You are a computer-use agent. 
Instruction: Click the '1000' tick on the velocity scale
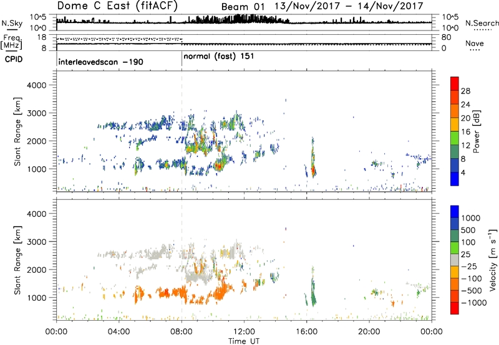(471, 218)
